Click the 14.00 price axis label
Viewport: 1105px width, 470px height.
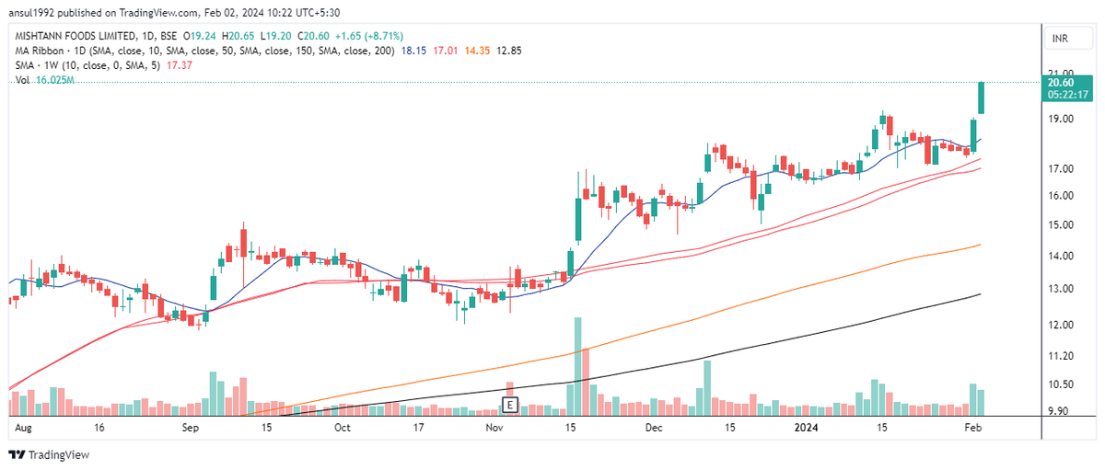pyautogui.click(x=1062, y=256)
